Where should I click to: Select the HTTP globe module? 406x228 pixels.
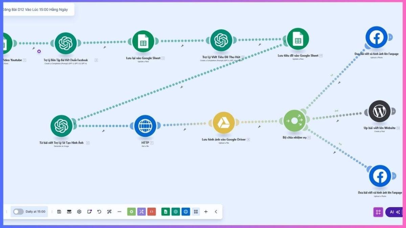point(145,126)
